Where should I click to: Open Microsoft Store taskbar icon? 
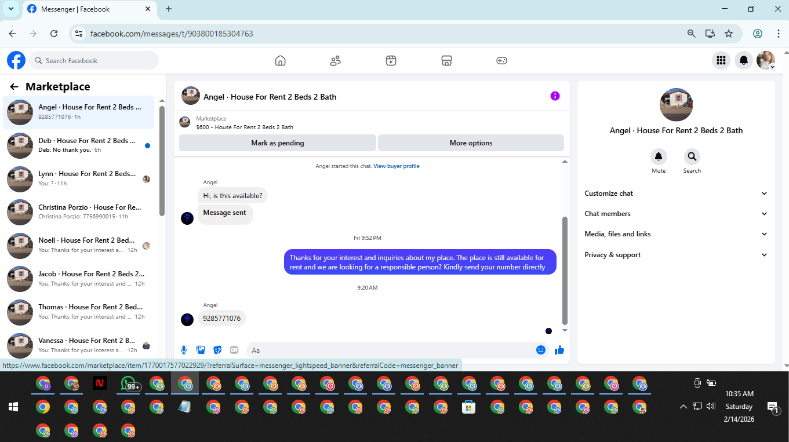(468, 407)
